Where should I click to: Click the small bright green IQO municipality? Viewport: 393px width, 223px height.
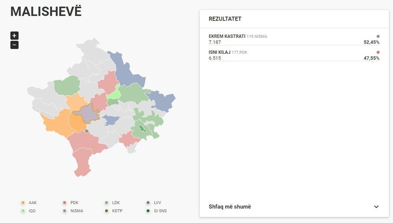click(x=114, y=95)
